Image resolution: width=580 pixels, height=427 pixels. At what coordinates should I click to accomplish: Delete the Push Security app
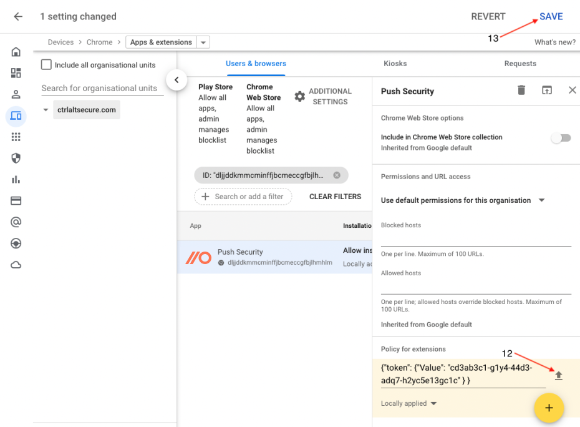click(521, 90)
